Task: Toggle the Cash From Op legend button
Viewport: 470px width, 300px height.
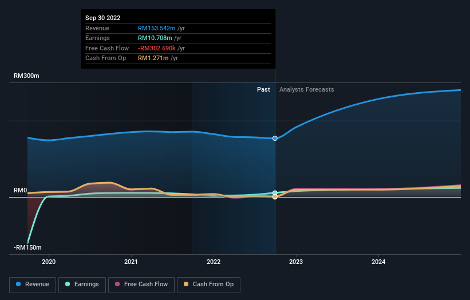Action: [208, 285]
